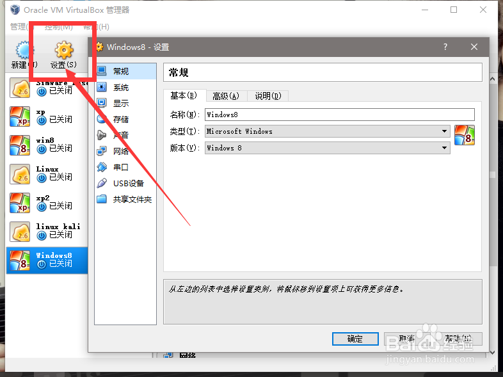Click the main window scrollbar down arrow
This screenshot has width=503, height=377.
click(493, 353)
